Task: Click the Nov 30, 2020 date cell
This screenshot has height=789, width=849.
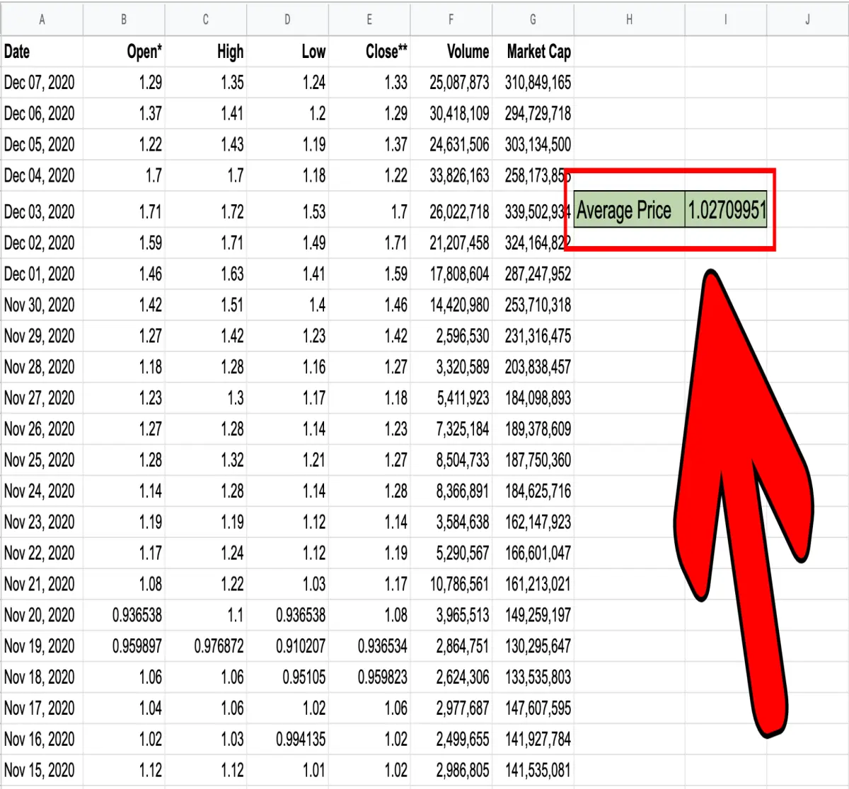Action: coord(42,305)
